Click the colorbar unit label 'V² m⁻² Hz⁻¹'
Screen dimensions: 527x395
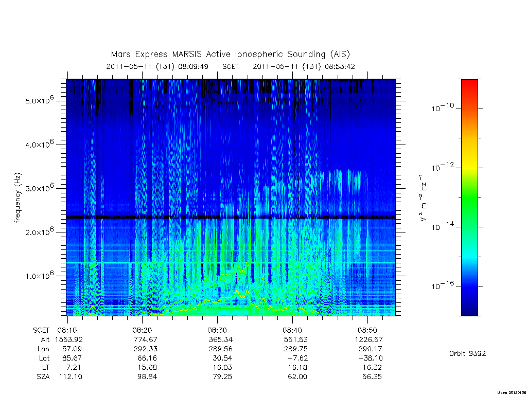click(x=423, y=198)
